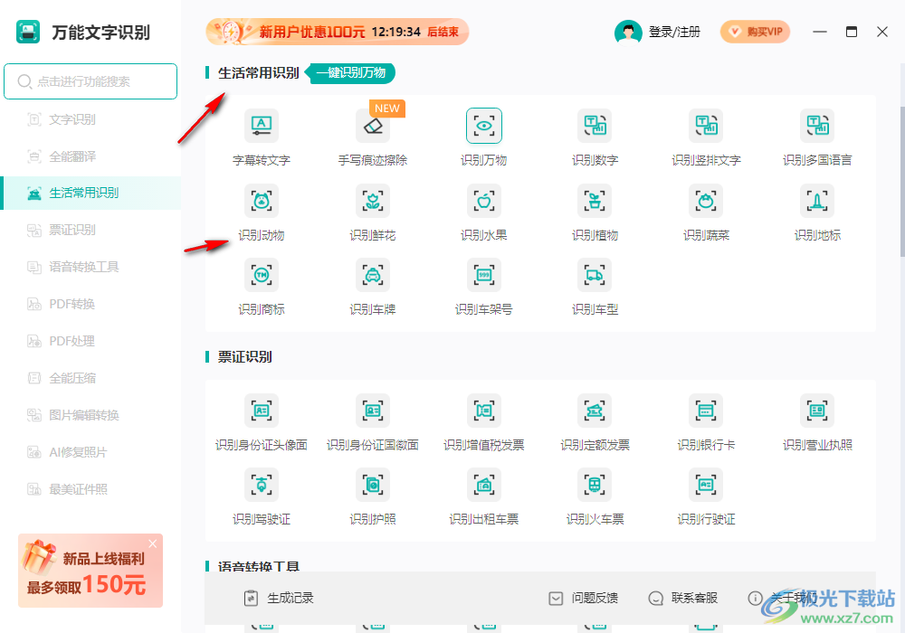Image resolution: width=905 pixels, height=633 pixels.
Task: Open PDF转换 in the sidebar
Action: [x=90, y=304]
